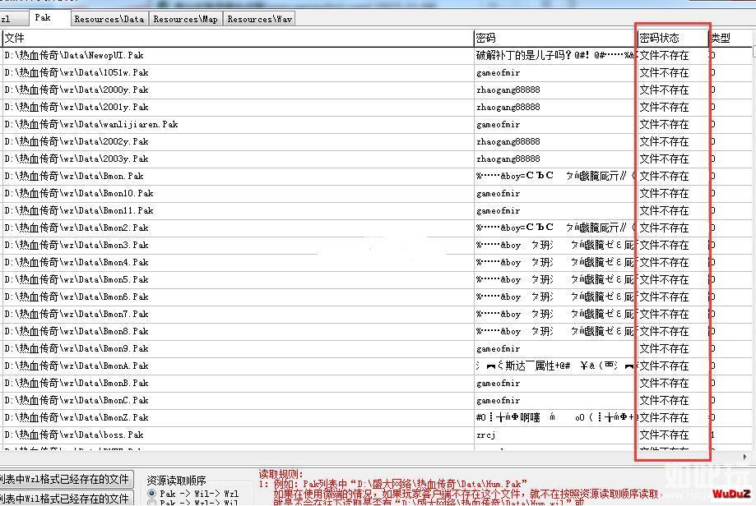Click the gameofmir password for BmonB.Pak

(498, 384)
